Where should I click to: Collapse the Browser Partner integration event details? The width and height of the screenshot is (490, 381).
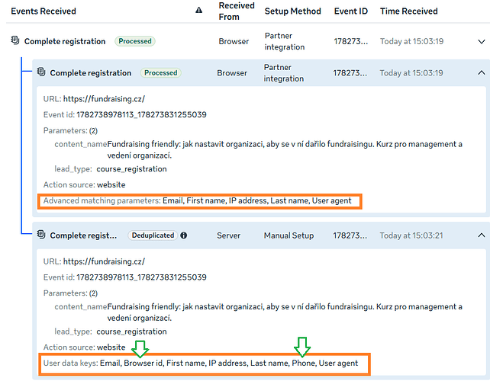pyautogui.click(x=482, y=72)
